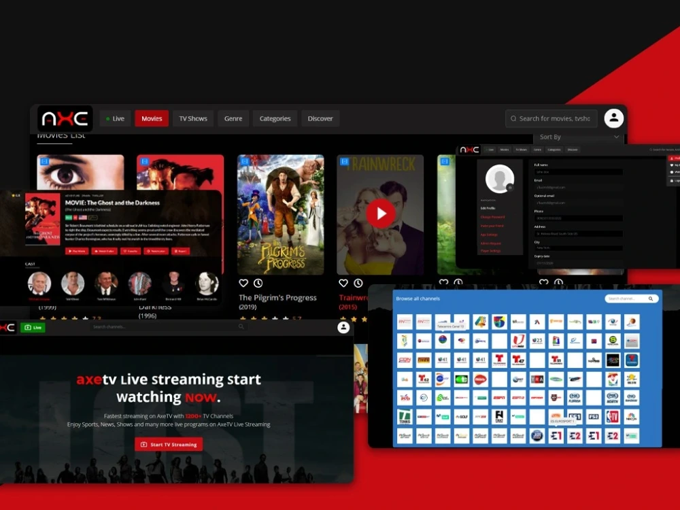Image resolution: width=680 pixels, height=510 pixels.
Task: Open the ESPN 2 channel tile
Action: (x=518, y=398)
